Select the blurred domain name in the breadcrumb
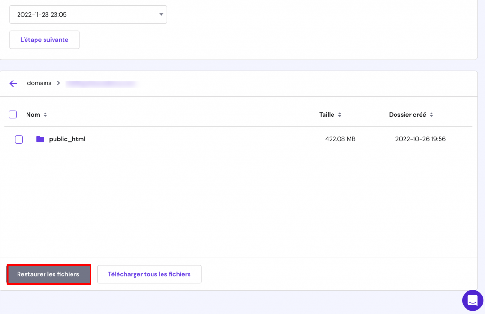Viewport: 485px width, 314px height. click(x=101, y=83)
